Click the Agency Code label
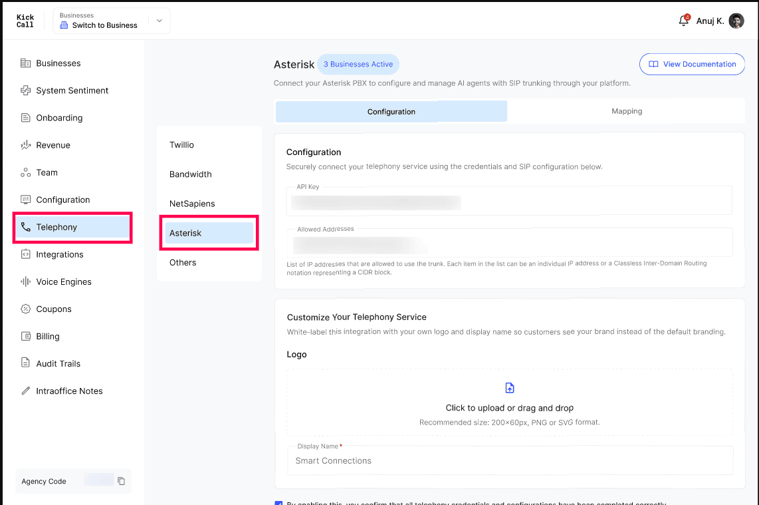 click(x=44, y=481)
